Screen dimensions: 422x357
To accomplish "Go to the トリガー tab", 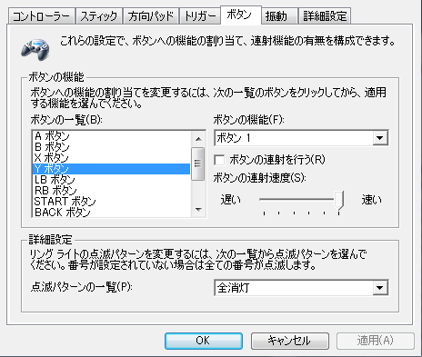I will coord(200,16).
